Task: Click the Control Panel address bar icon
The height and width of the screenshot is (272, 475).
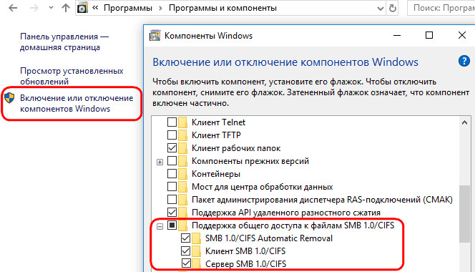Action: pos(82,8)
